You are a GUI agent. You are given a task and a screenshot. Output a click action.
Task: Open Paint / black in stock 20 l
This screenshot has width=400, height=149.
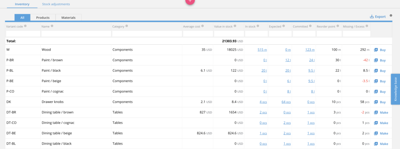264,71
